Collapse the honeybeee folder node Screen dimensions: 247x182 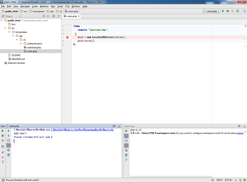click(x=9, y=32)
